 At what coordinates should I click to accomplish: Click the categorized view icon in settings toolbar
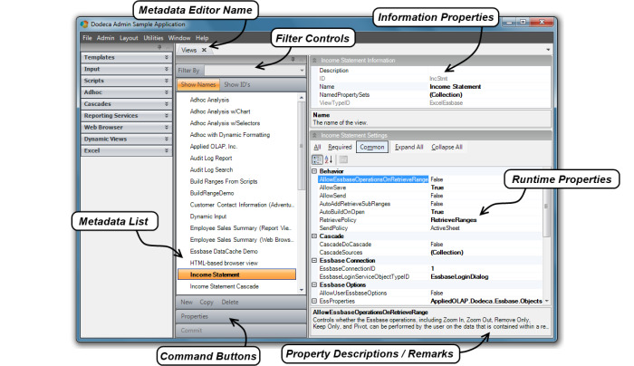click(317, 159)
